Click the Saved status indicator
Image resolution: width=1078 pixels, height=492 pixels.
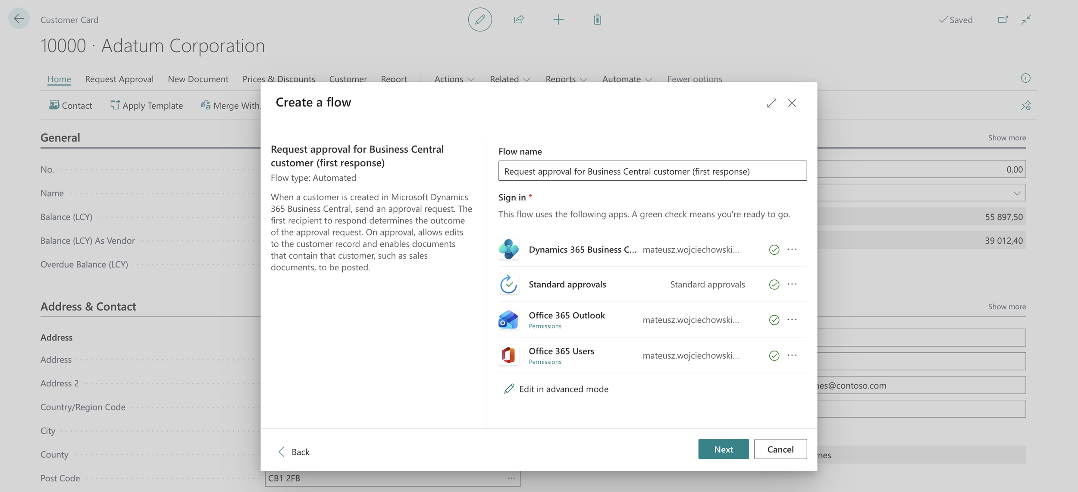click(x=956, y=20)
